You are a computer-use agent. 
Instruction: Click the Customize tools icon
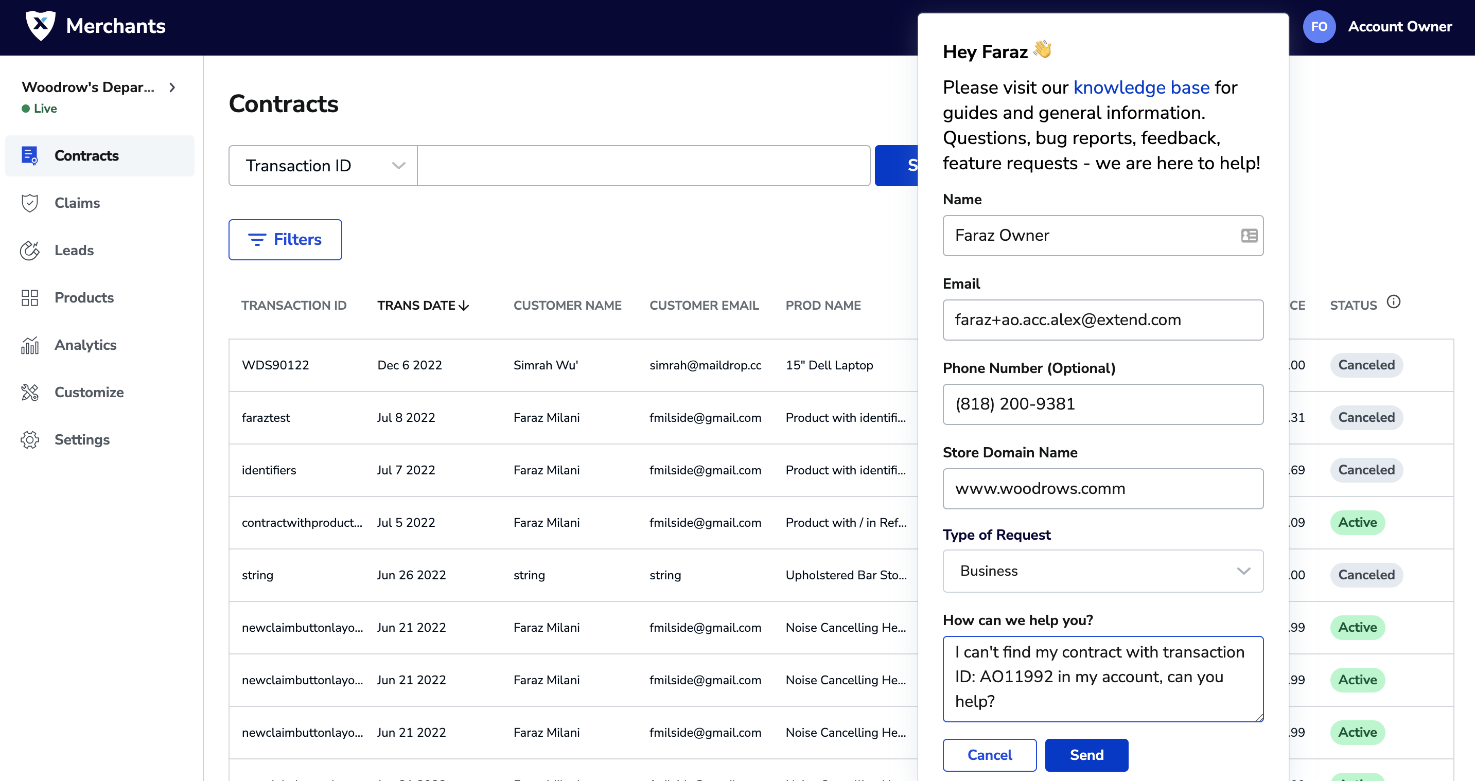point(30,392)
